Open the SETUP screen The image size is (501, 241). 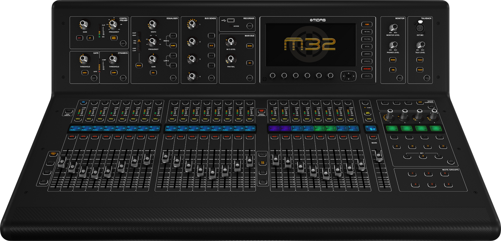point(367,46)
